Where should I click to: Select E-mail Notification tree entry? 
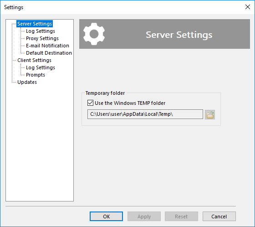tap(47, 46)
